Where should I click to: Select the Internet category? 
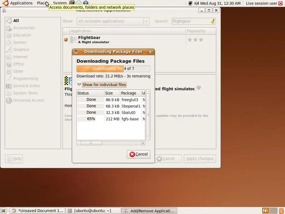tap(33, 57)
